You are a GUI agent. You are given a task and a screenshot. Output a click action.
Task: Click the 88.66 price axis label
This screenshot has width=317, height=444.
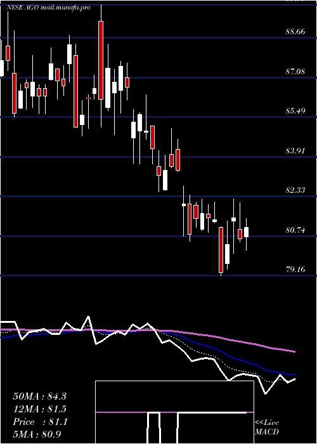(295, 32)
